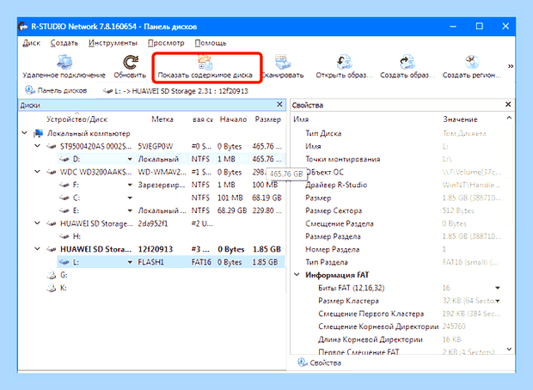This screenshot has width=533, height=390.
Task: Click the Сканировать scan icon
Action: coord(283,62)
